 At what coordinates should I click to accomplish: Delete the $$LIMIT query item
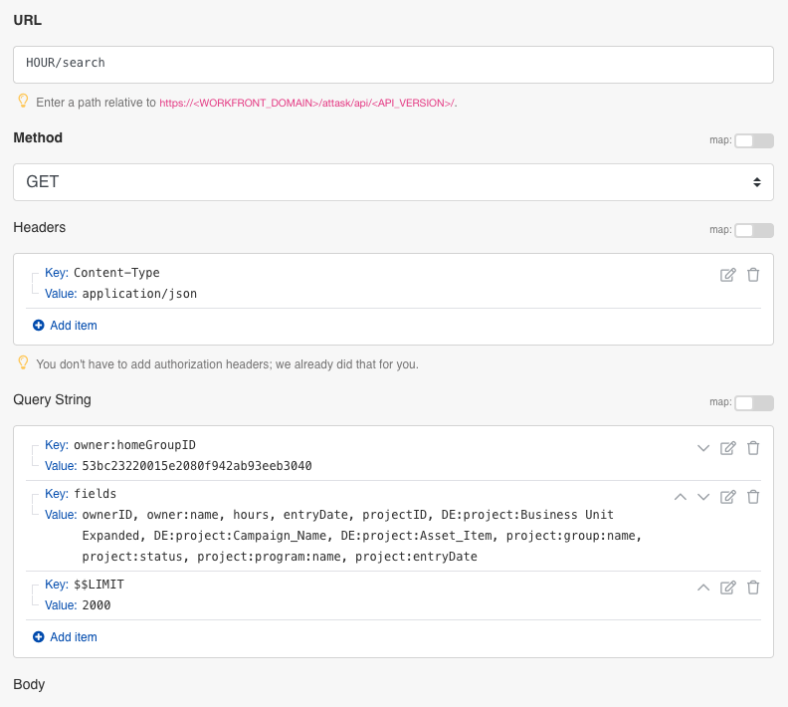tap(753, 588)
